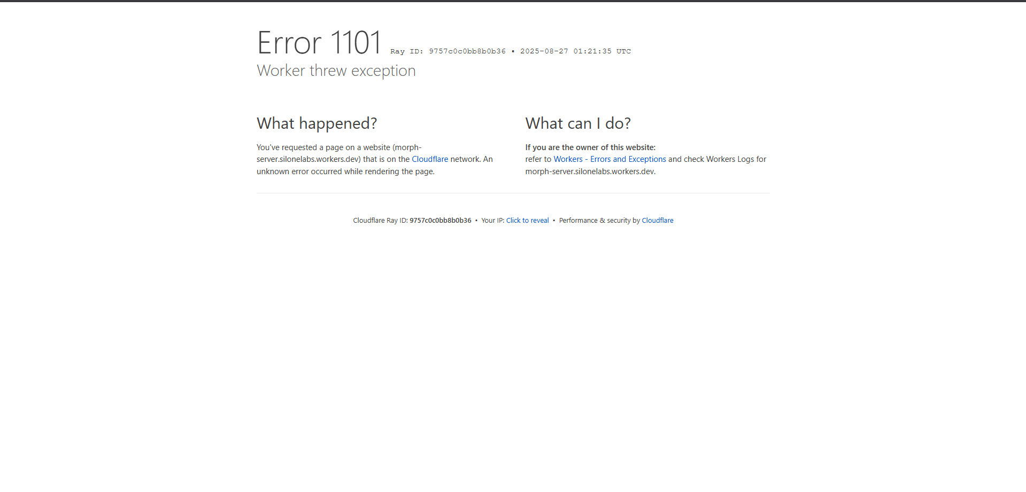This screenshot has width=1026, height=492.
Task: Click the owner of this website text
Action: tap(590, 147)
